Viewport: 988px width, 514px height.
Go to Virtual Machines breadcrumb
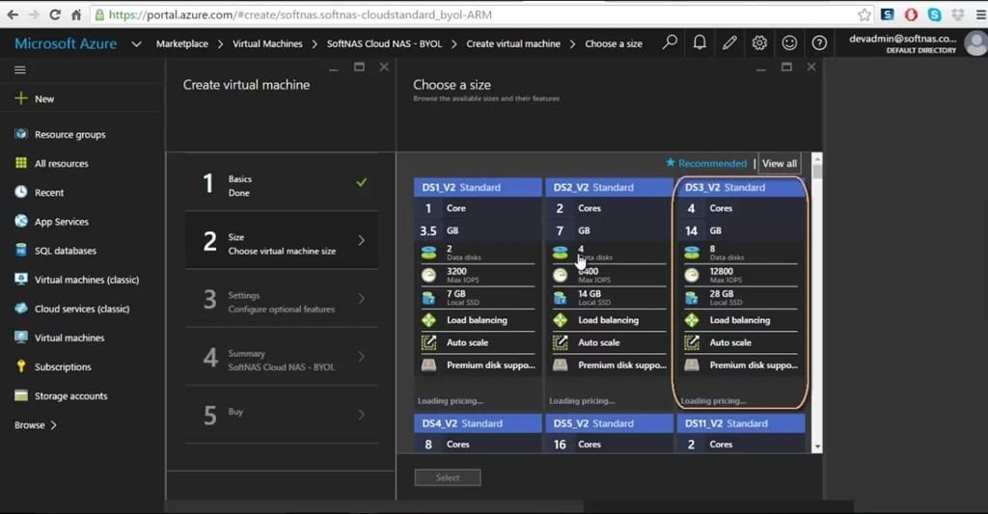267,43
